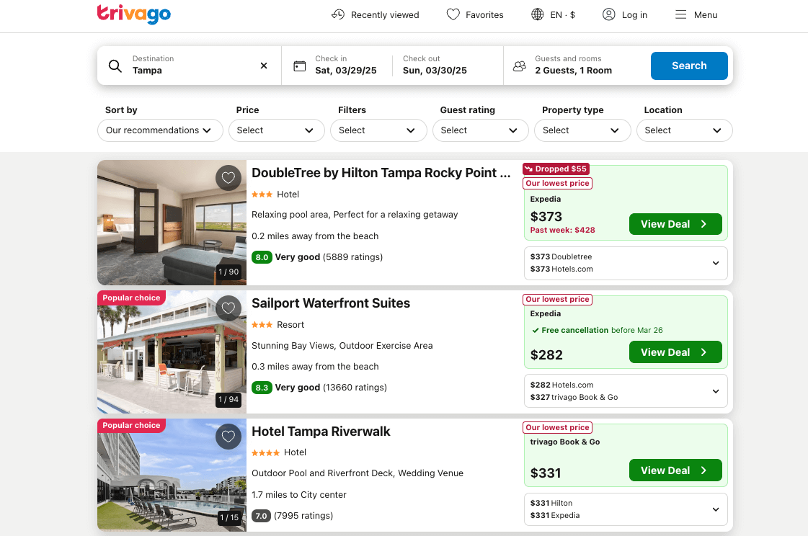
Task: Open Recently viewed via the clock icon
Action: point(337,14)
